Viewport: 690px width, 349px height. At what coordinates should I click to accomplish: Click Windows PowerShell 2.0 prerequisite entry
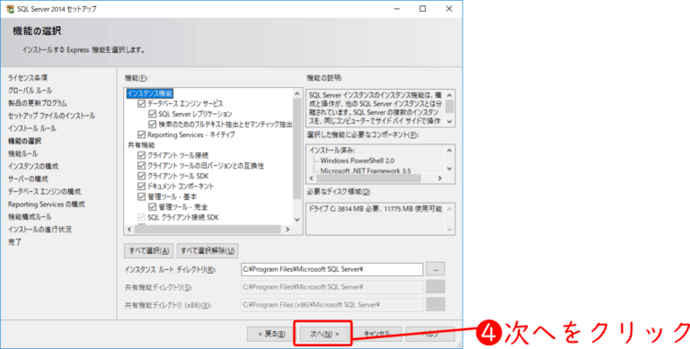358,161
